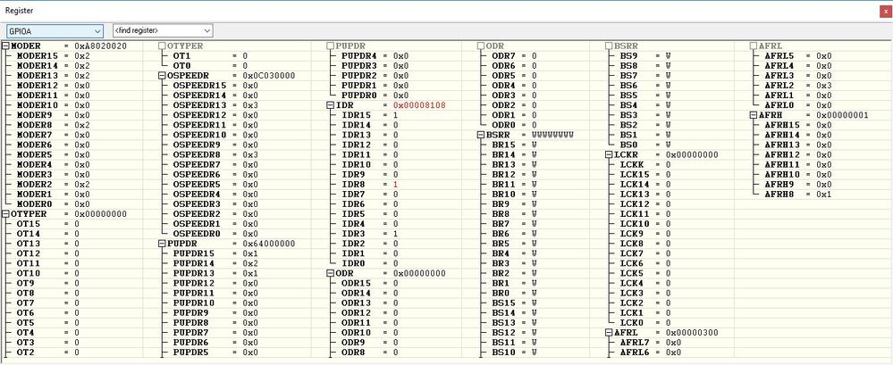Collapse the MODER register tree node

5,46
